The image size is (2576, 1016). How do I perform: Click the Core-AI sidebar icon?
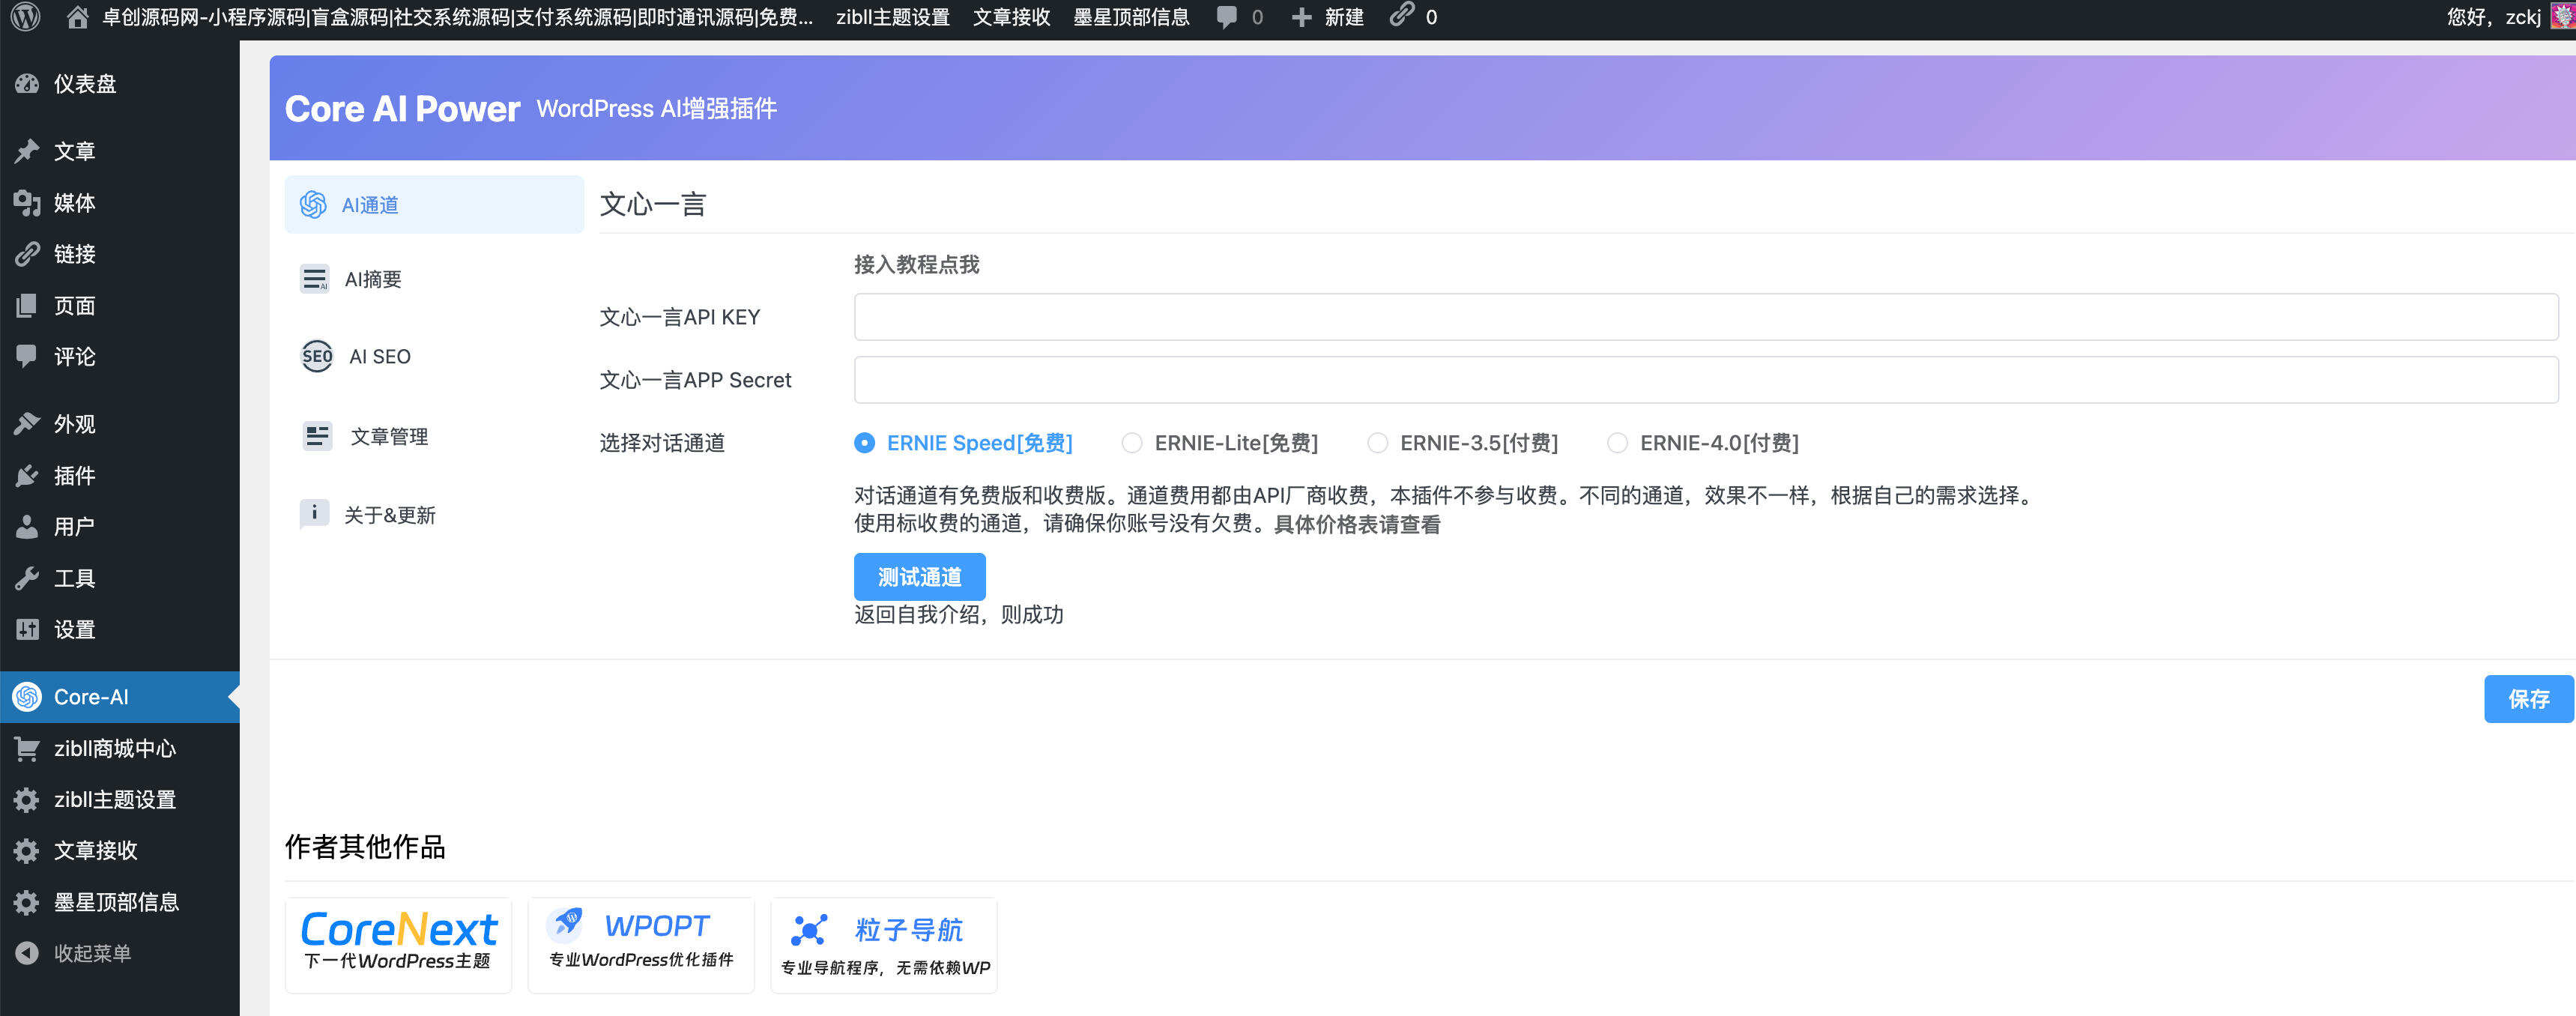coord(27,697)
